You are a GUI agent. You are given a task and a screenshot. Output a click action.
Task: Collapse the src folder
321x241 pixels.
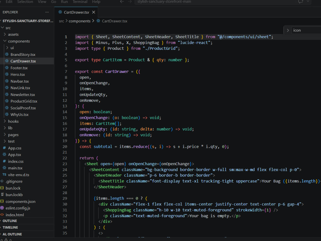(3, 27)
